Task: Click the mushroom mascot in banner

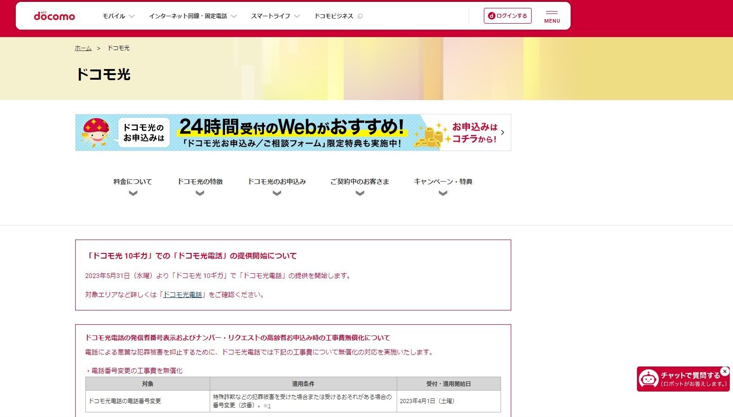Action: [96, 132]
